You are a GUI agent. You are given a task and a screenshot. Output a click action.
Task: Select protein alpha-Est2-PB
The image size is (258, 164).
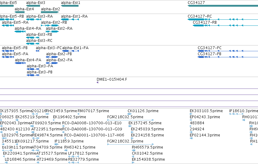coord(52,57)
